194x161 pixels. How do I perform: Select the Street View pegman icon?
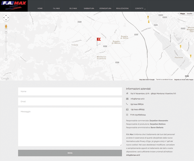tap(6, 27)
